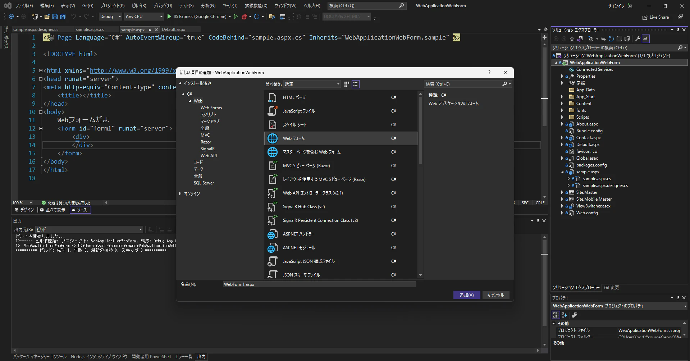This screenshot has height=361, width=690.
Task: Toggle Alphabetical sort in the Properties panel
Action: coord(564,315)
